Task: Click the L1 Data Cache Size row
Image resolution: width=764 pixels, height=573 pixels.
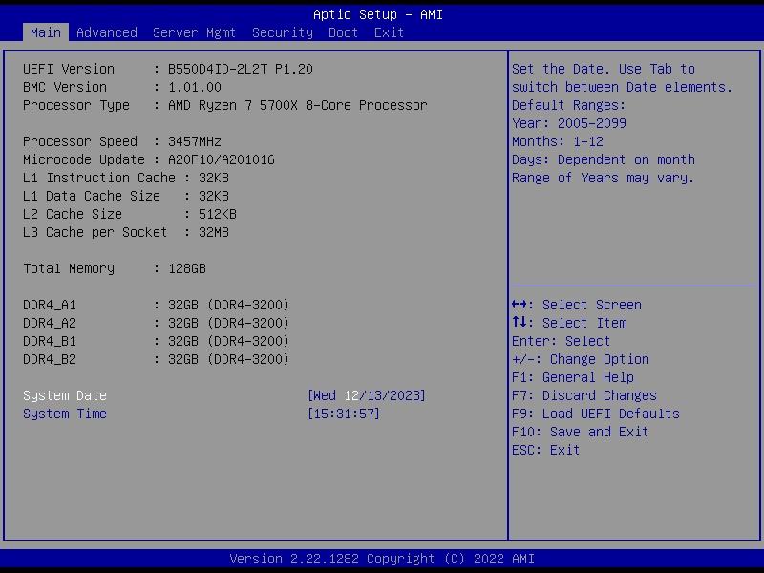Action: coord(126,196)
